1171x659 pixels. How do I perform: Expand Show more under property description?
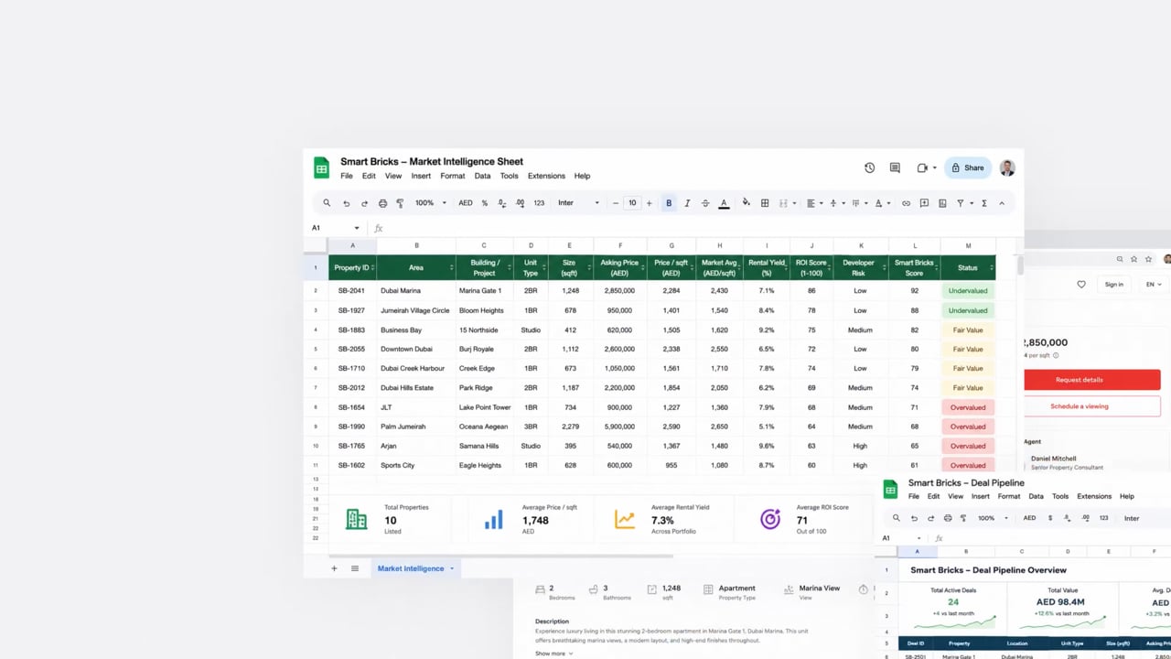(553, 654)
